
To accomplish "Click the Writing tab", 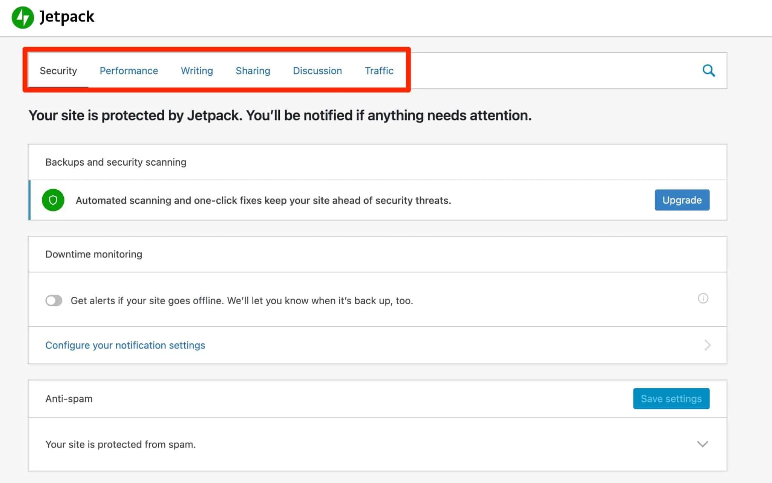I will [x=196, y=71].
